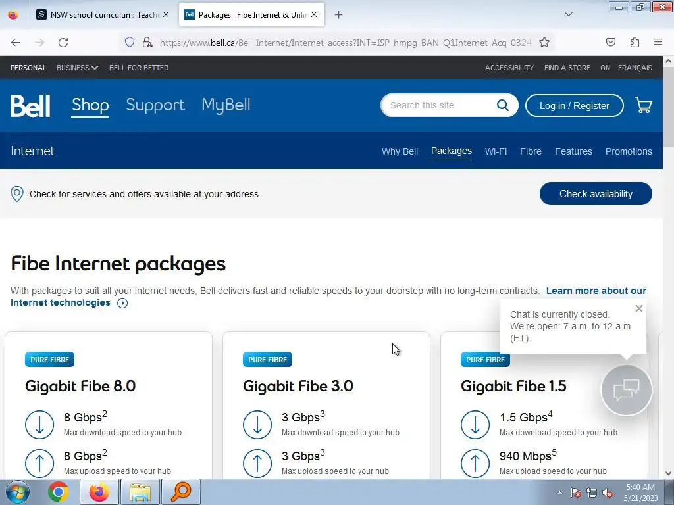Show site security padlock info
674x505 pixels.
[x=147, y=42]
